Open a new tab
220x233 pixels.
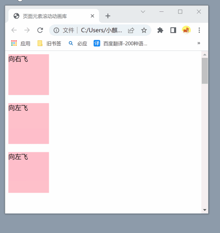click(108, 16)
